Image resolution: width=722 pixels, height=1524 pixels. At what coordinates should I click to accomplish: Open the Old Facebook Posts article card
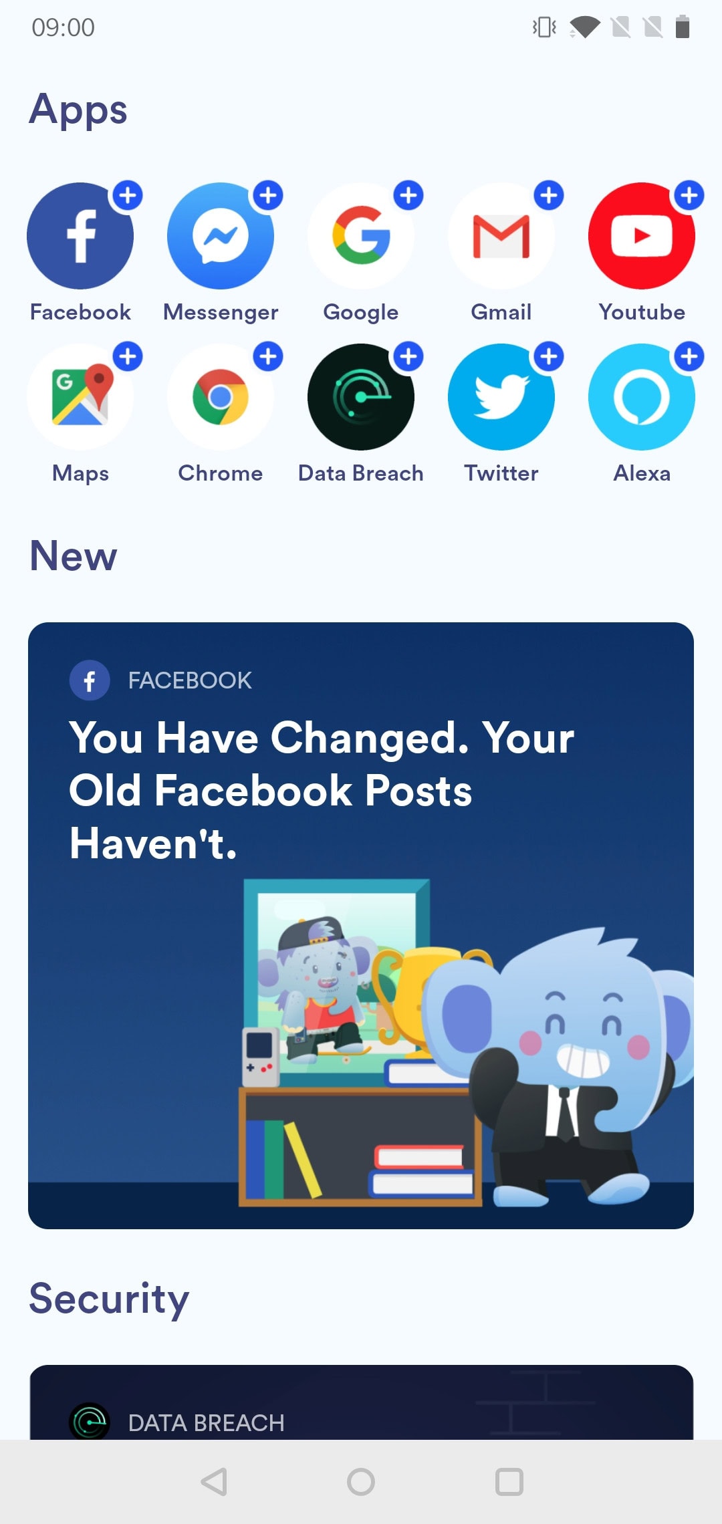pos(361,926)
